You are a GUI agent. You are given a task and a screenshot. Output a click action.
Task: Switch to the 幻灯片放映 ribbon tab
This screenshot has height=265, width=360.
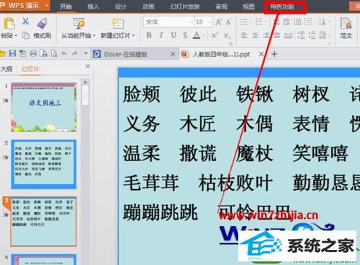[x=185, y=6]
